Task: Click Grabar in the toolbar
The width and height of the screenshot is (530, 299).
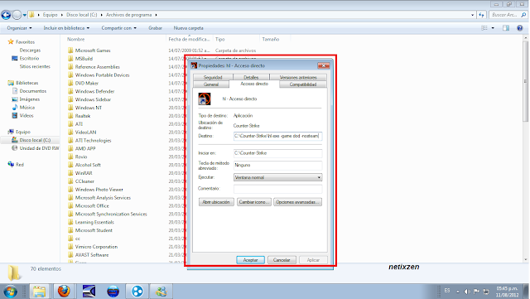Action: click(x=155, y=28)
